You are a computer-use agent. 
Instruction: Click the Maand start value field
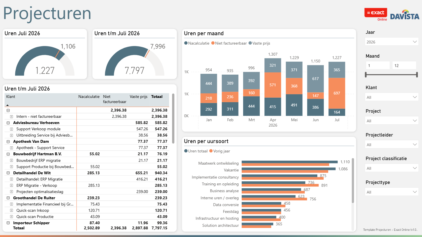pyautogui.click(x=378, y=66)
